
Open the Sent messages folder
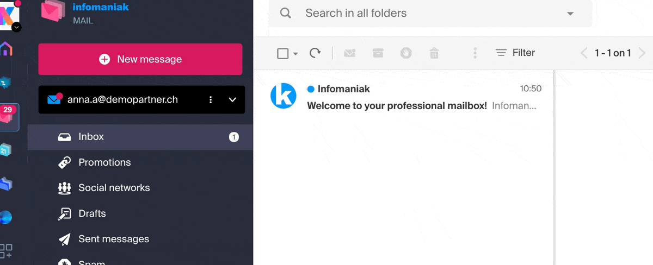140,239
